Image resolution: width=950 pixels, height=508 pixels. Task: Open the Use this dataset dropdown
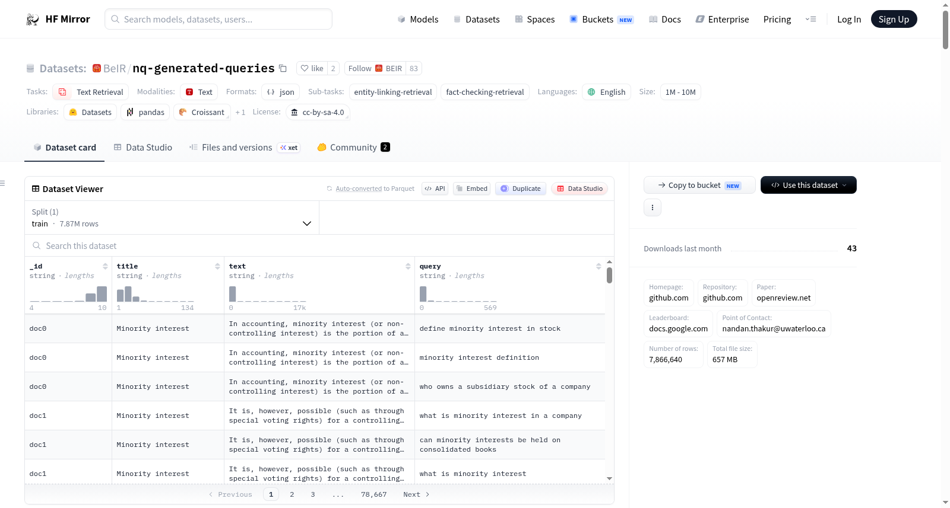click(x=809, y=186)
